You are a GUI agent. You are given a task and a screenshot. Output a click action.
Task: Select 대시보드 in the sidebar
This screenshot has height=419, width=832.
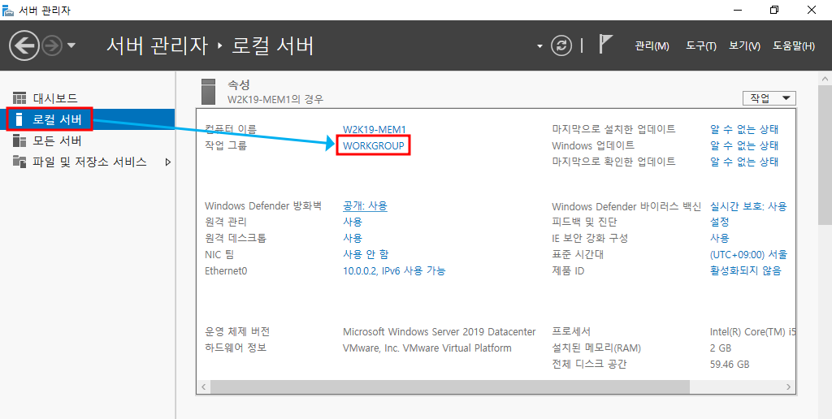pyautogui.click(x=88, y=98)
